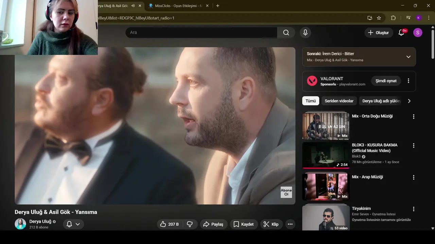
Task: Open the YouTube account avatar S
Action: (x=418, y=33)
